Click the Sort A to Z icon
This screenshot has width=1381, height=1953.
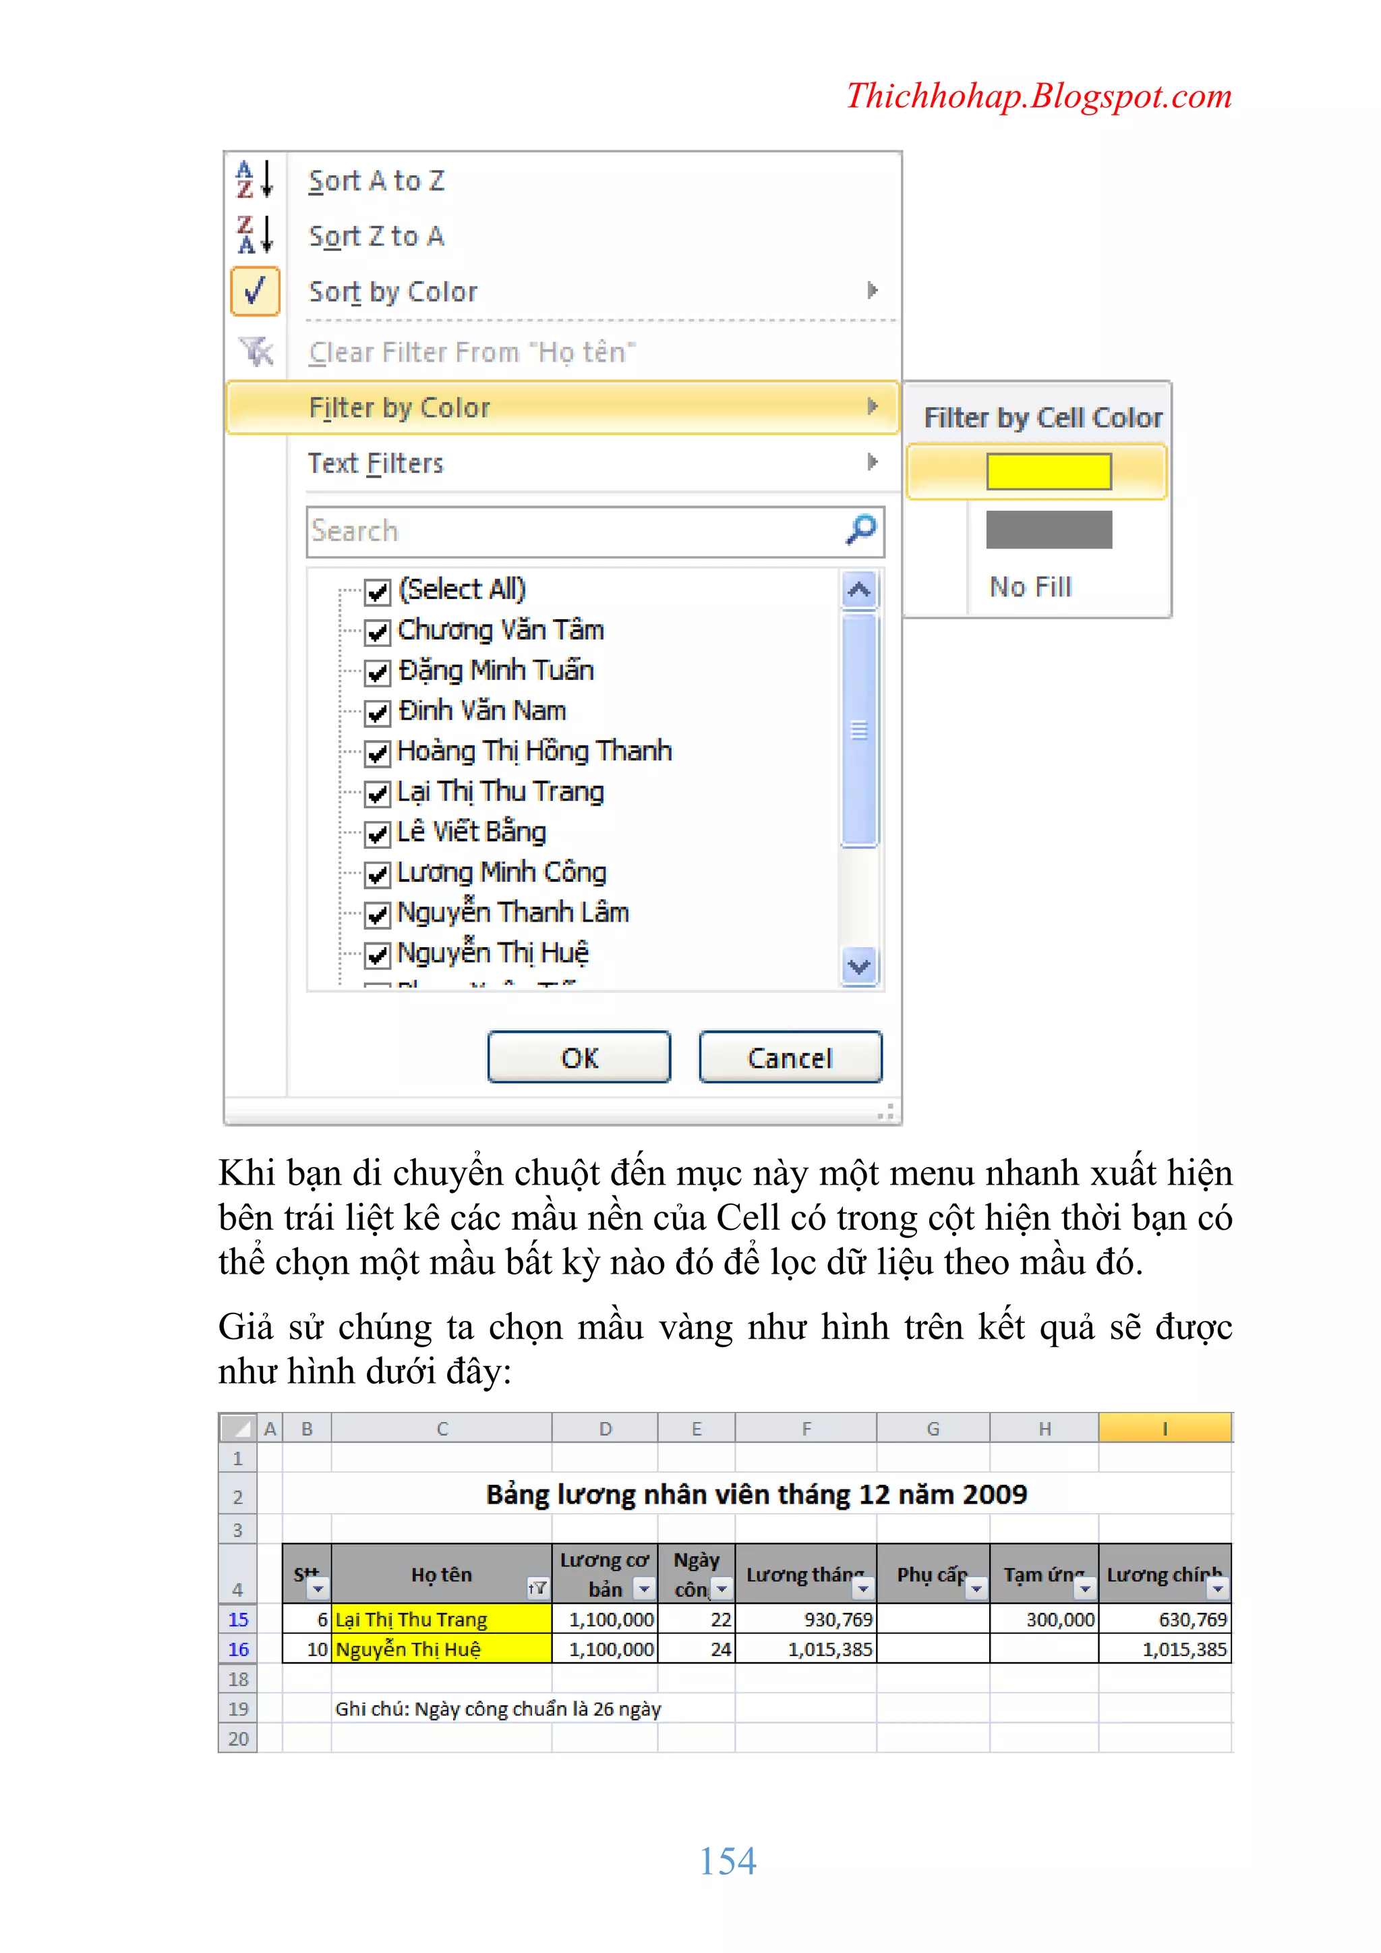(255, 179)
